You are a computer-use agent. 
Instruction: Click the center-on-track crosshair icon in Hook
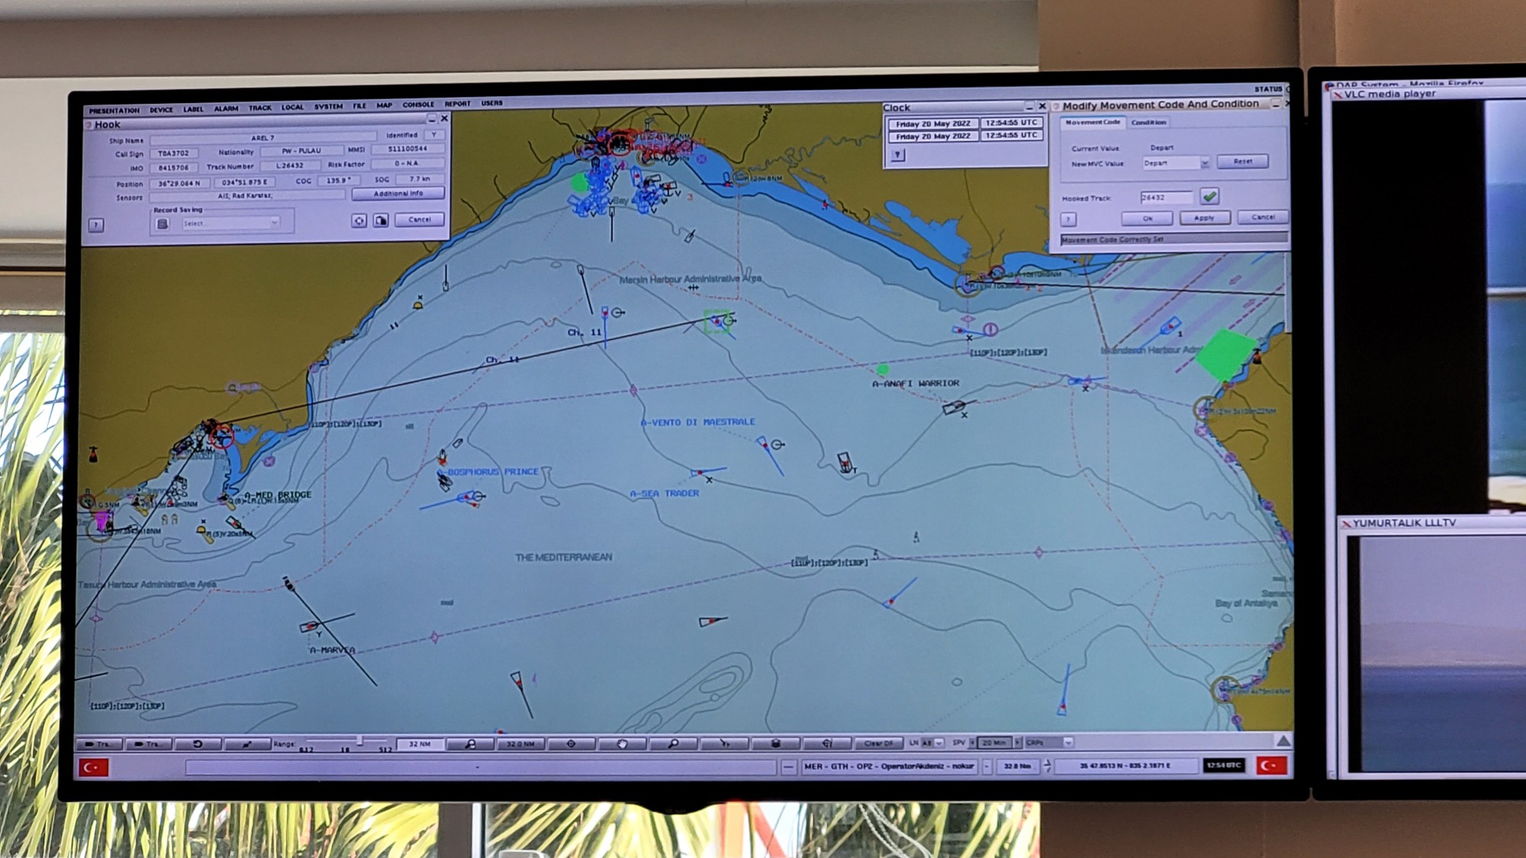tap(359, 220)
